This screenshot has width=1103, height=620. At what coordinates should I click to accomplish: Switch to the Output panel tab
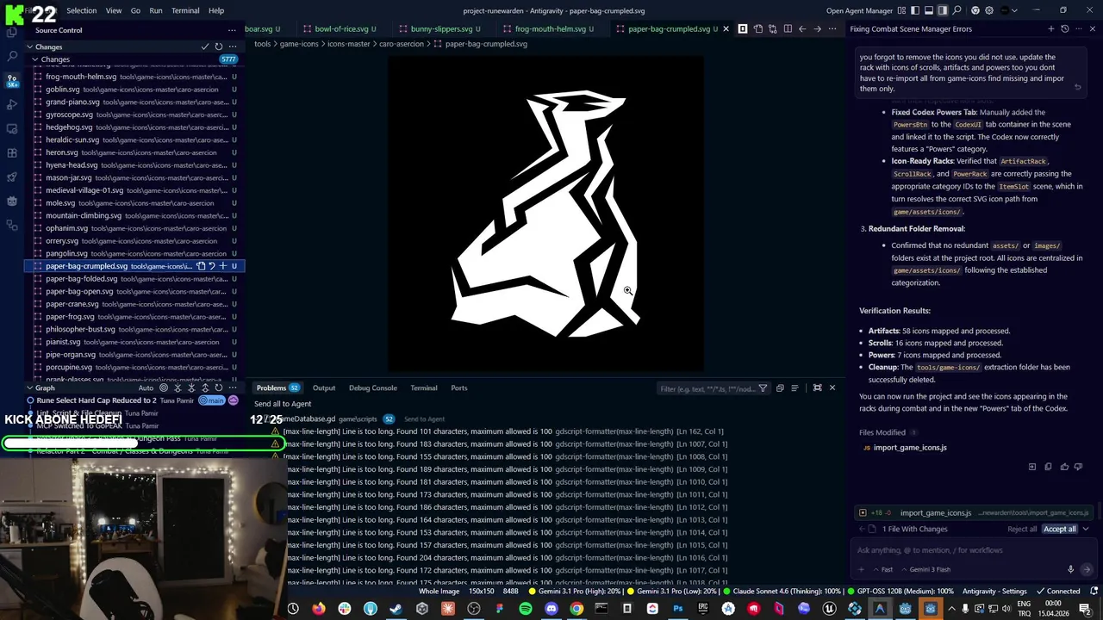pos(324,387)
